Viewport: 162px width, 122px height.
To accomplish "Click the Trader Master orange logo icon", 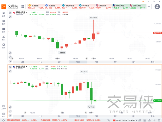I will (4, 7).
